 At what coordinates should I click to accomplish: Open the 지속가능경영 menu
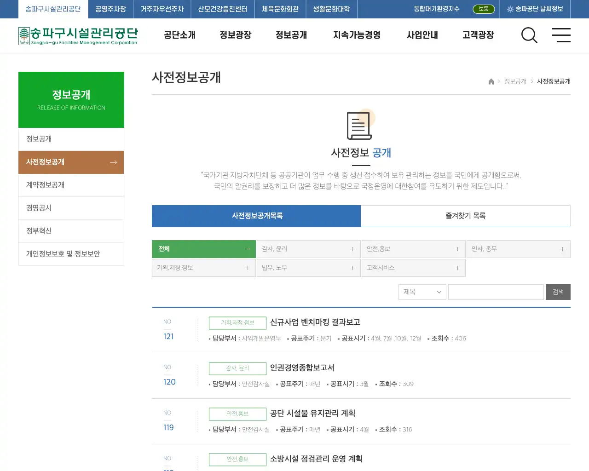click(x=357, y=35)
